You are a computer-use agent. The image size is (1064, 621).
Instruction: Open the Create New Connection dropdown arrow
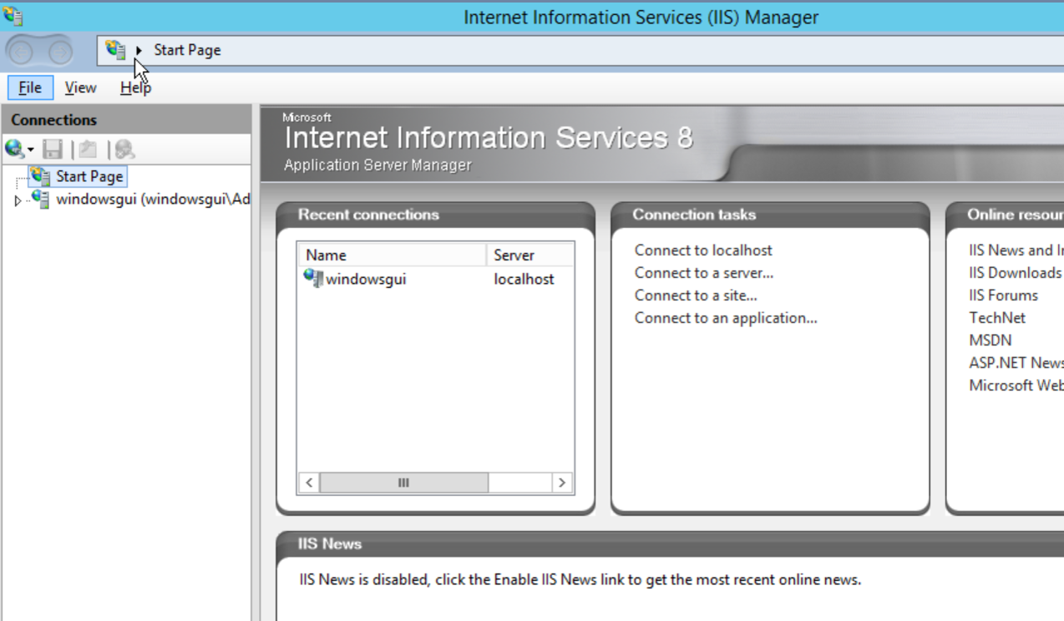pyautogui.click(x=31, y=150)
